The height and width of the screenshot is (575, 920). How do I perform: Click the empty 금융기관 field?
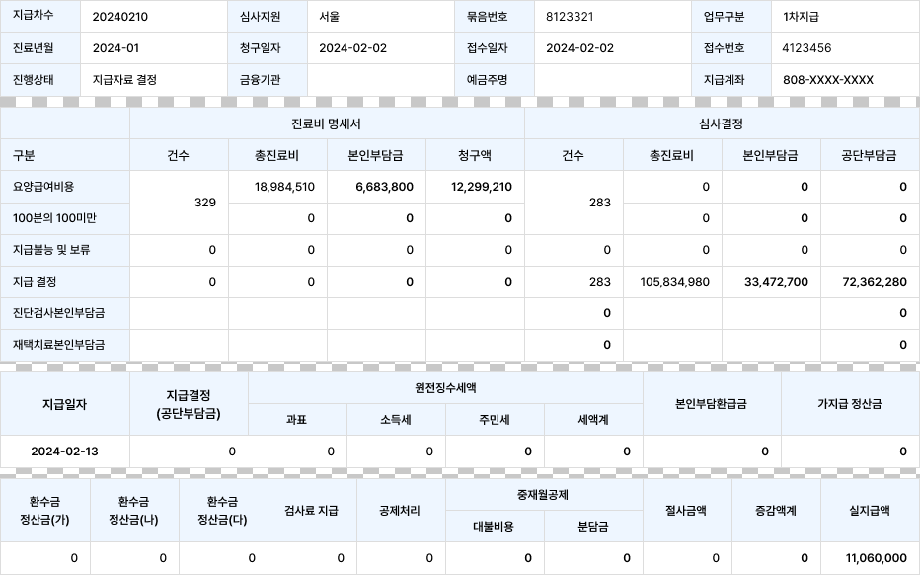[x=380, y=80]
